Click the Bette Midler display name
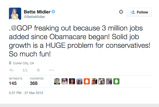This screenshot has height=107, width=159. [37, 12]
